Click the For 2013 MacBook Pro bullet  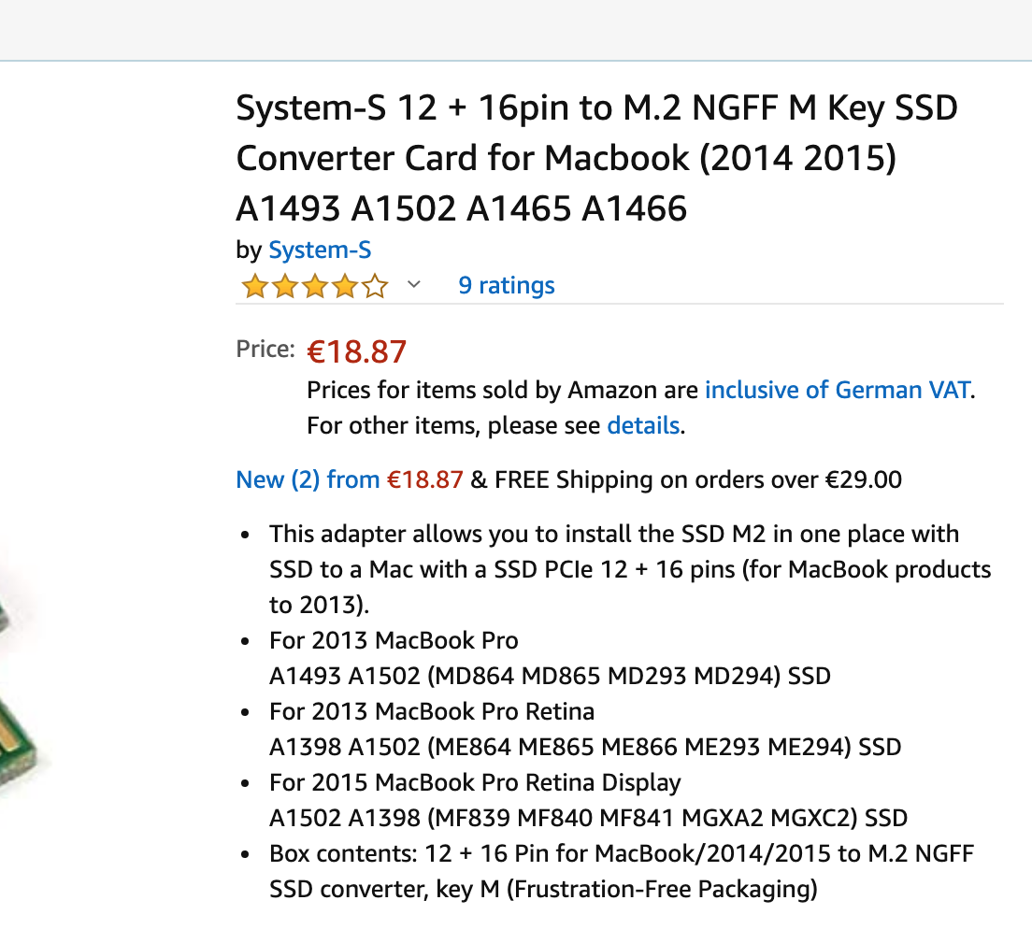point(550,658)
